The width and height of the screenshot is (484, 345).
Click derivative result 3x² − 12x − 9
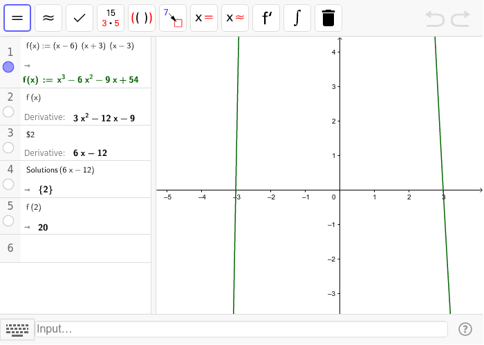tap(104, 118)
